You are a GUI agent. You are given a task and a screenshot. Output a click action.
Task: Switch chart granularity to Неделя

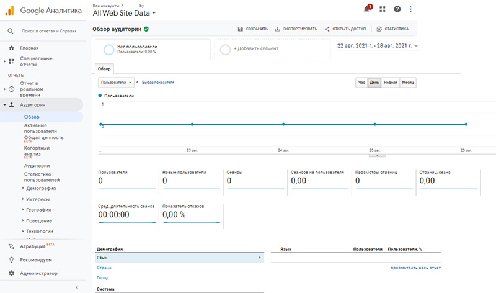pos(390,82)
